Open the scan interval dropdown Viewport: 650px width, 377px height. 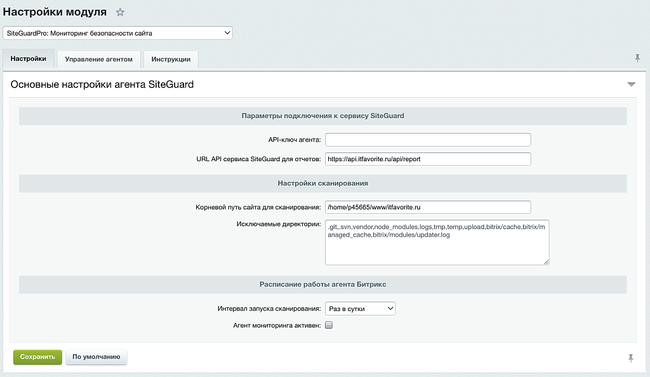pyautogui.click(x=360, y=308)
